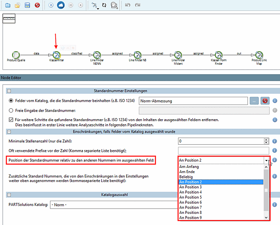Collapse the Standardnummer Einstellungen section

click(x=9, y=91)
